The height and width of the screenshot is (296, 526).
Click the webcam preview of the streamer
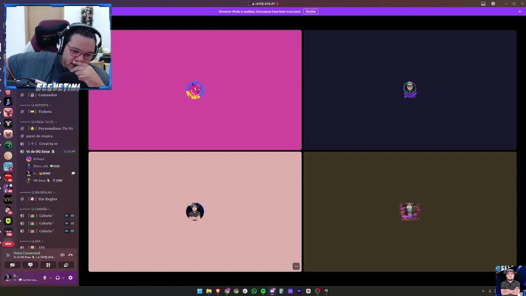pyautogui.click(x=58, y=46)
